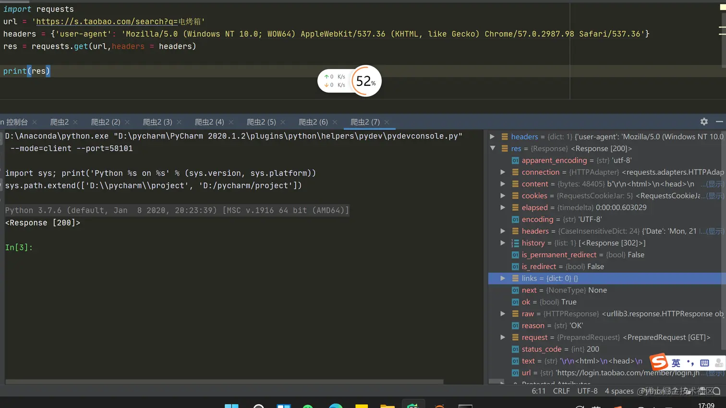Close the 爬虫2 (2) console tab
The image size is (726, 408).
(127, 122)
